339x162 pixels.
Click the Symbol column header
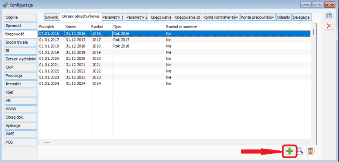tap(102, 27)
